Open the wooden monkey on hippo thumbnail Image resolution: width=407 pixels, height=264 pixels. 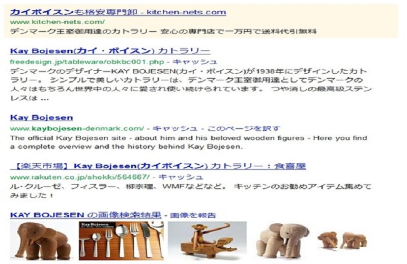pos(207,241)
